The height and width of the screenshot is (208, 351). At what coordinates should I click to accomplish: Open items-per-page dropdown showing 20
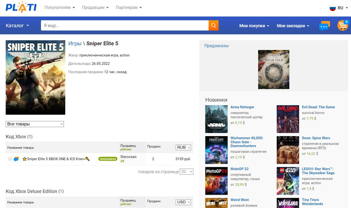[x=187, y=172]
